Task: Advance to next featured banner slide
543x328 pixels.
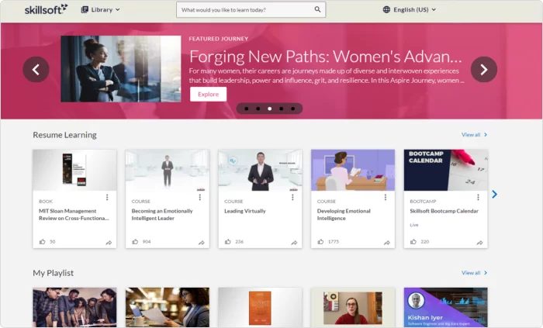Action: [484, 70]
